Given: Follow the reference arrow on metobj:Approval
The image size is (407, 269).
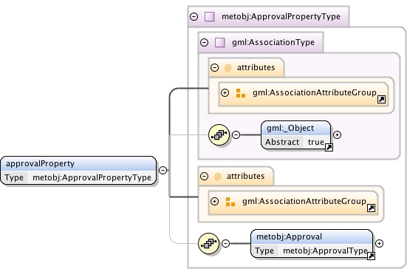Looking at the screenshot, I should 372,256.
